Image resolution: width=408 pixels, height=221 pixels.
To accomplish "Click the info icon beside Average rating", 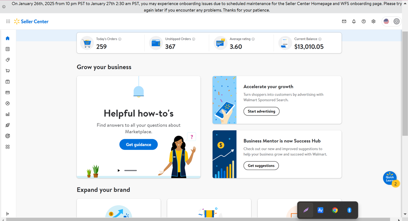I will click(253, 39).
